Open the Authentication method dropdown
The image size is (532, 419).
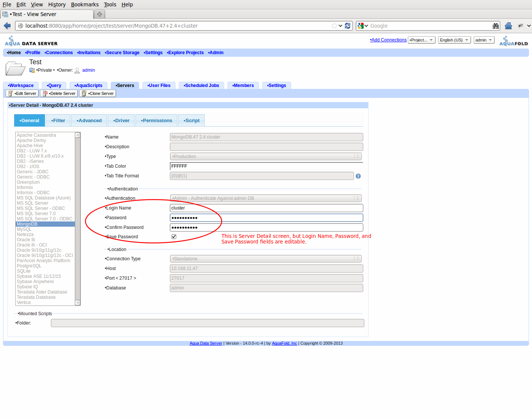[x=266, y=198]
